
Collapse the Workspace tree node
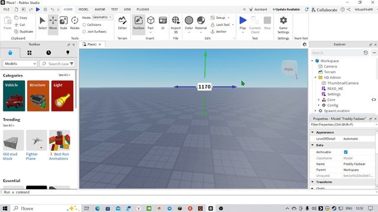(312, 61)
